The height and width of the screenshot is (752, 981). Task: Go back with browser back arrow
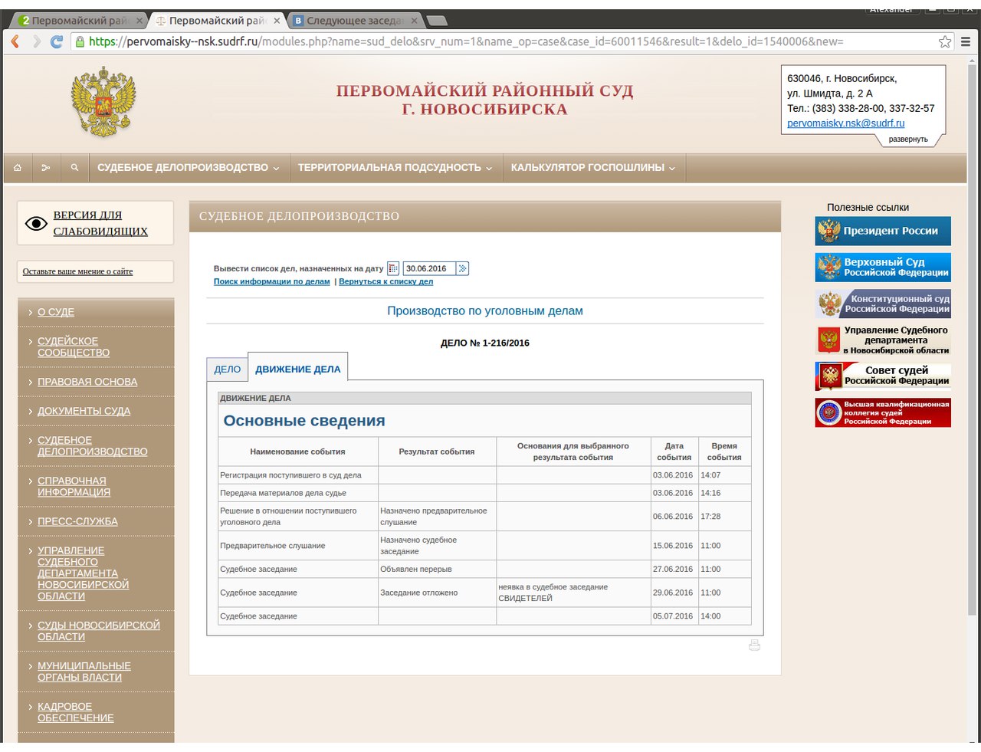pyautogui.click(x=15, y=41)
